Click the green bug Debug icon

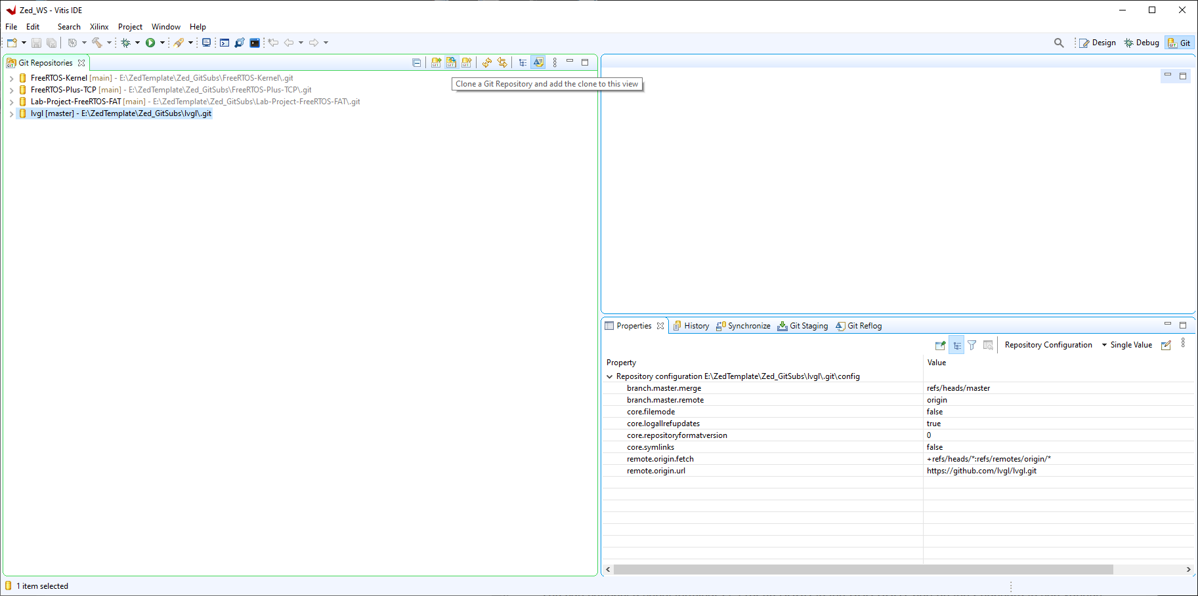[x=125, y=43]
